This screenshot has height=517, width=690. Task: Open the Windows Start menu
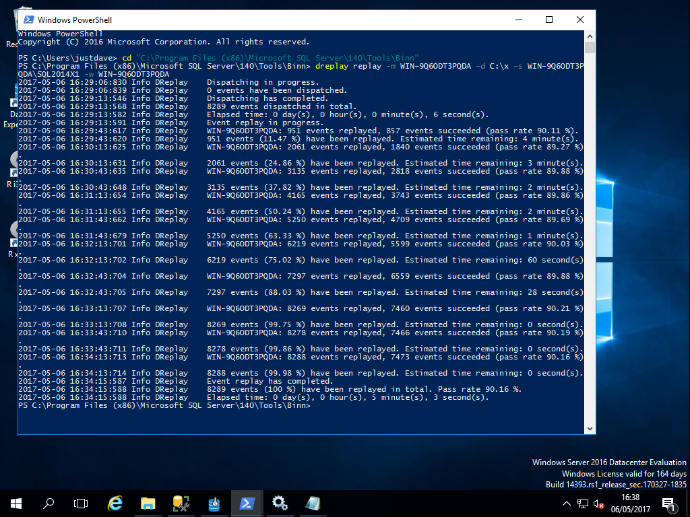point(15,503)
